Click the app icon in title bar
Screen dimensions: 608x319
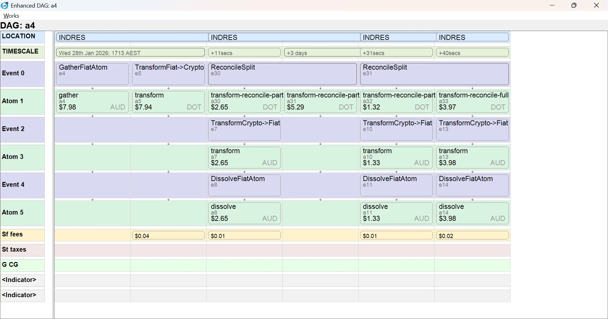pos(5,5)
